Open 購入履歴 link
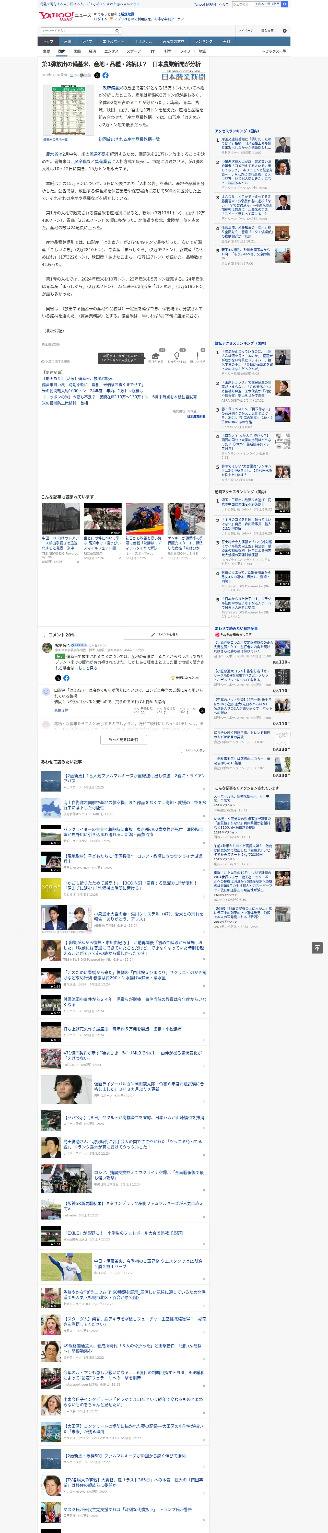This screenshot has width=328, height=1533. pos(267,31)
